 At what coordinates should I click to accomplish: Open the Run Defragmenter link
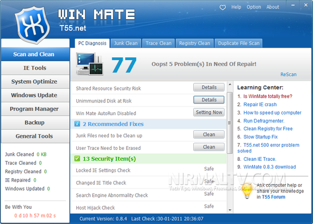263,121
